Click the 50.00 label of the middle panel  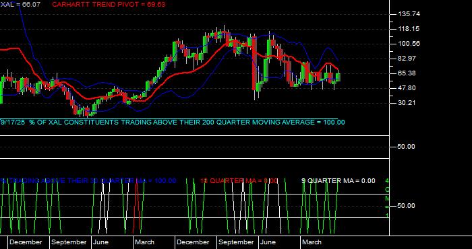point(406,147)
